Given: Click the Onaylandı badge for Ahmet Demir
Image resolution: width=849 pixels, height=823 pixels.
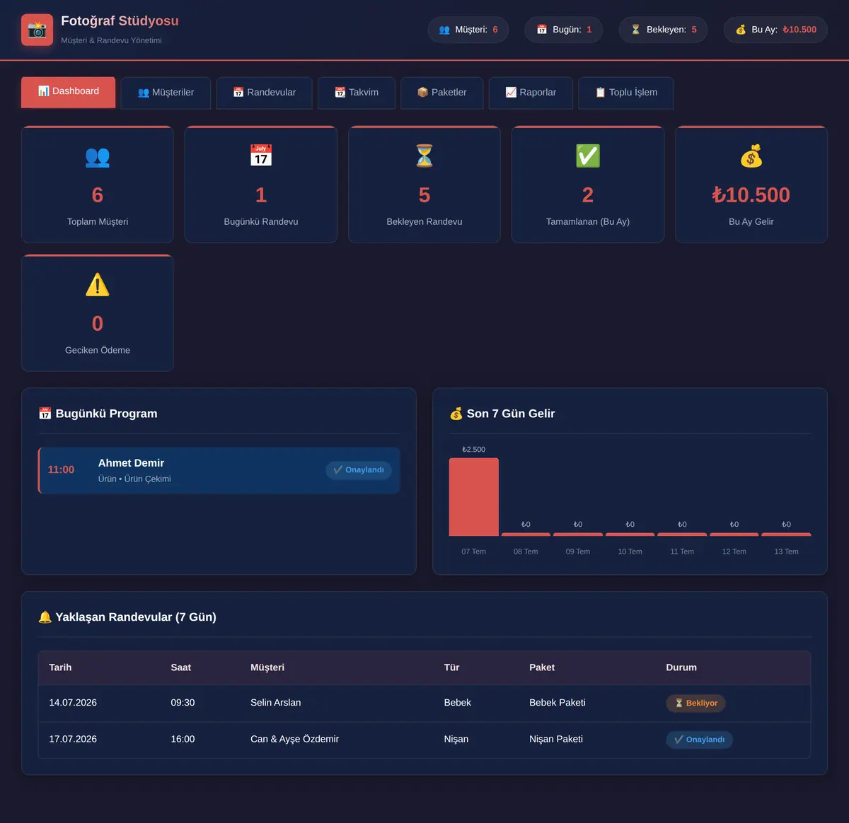Looking at the screenshot, I should pos(359,470).
